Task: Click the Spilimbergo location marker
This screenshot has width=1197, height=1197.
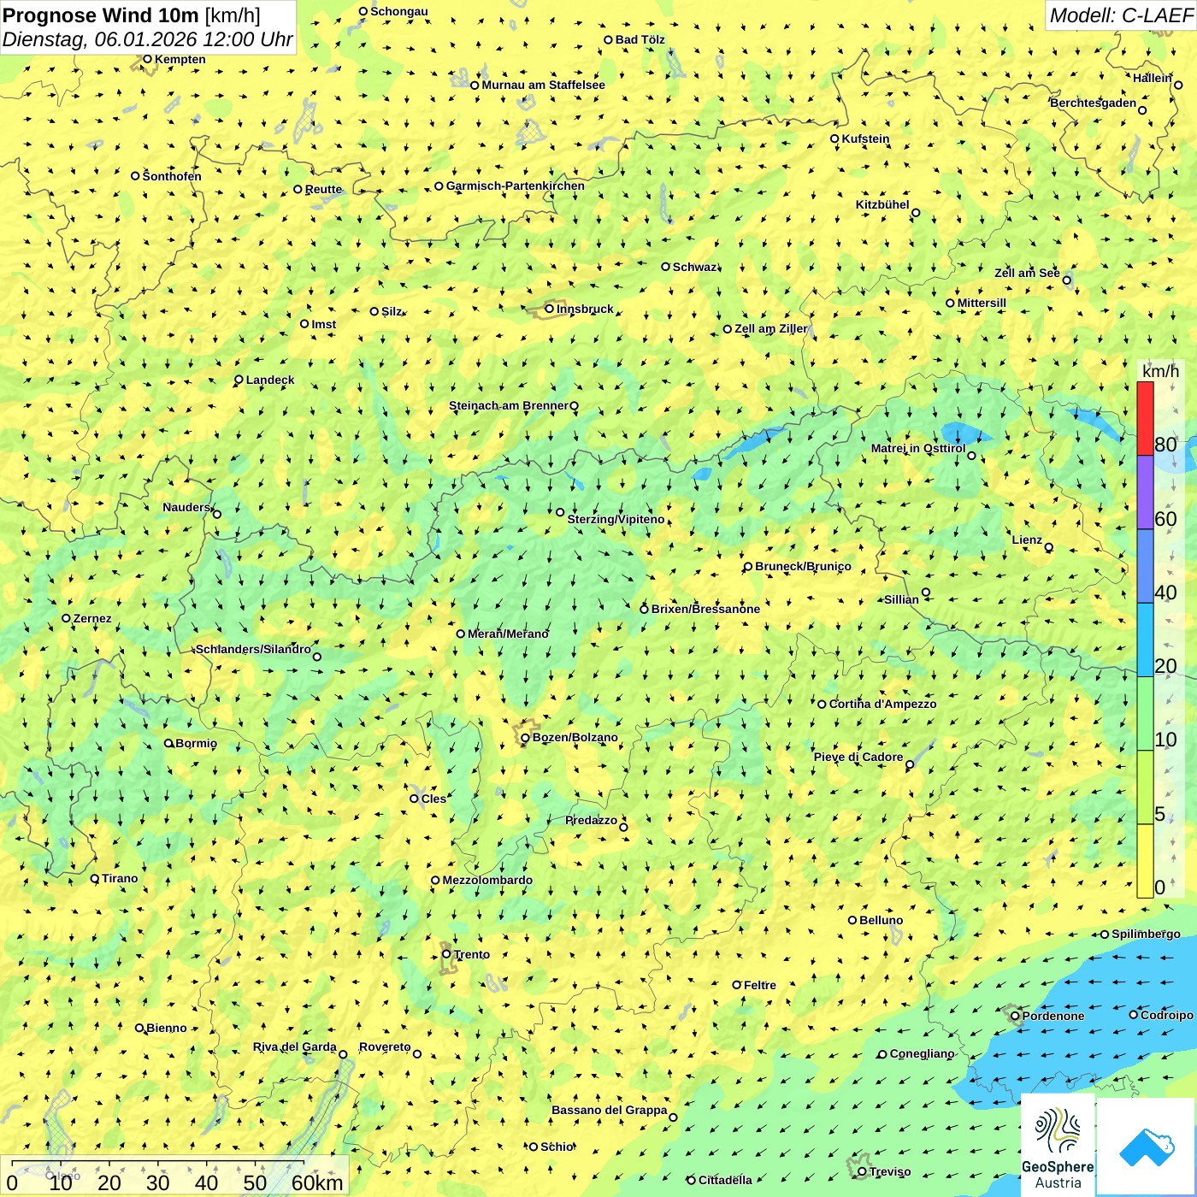Action: tap(1105, 935)
